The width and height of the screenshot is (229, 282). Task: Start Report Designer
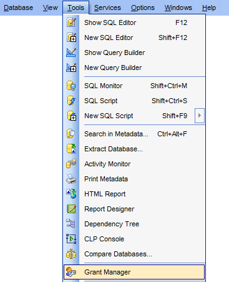pyautogui.click(x=134, y=209)
